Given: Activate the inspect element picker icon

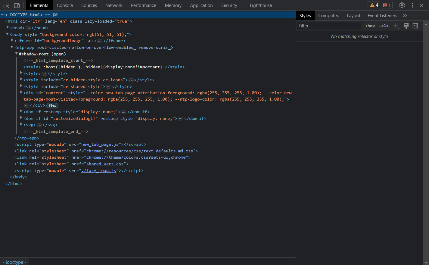Looking at the screenshot, I should pos(6,5).
